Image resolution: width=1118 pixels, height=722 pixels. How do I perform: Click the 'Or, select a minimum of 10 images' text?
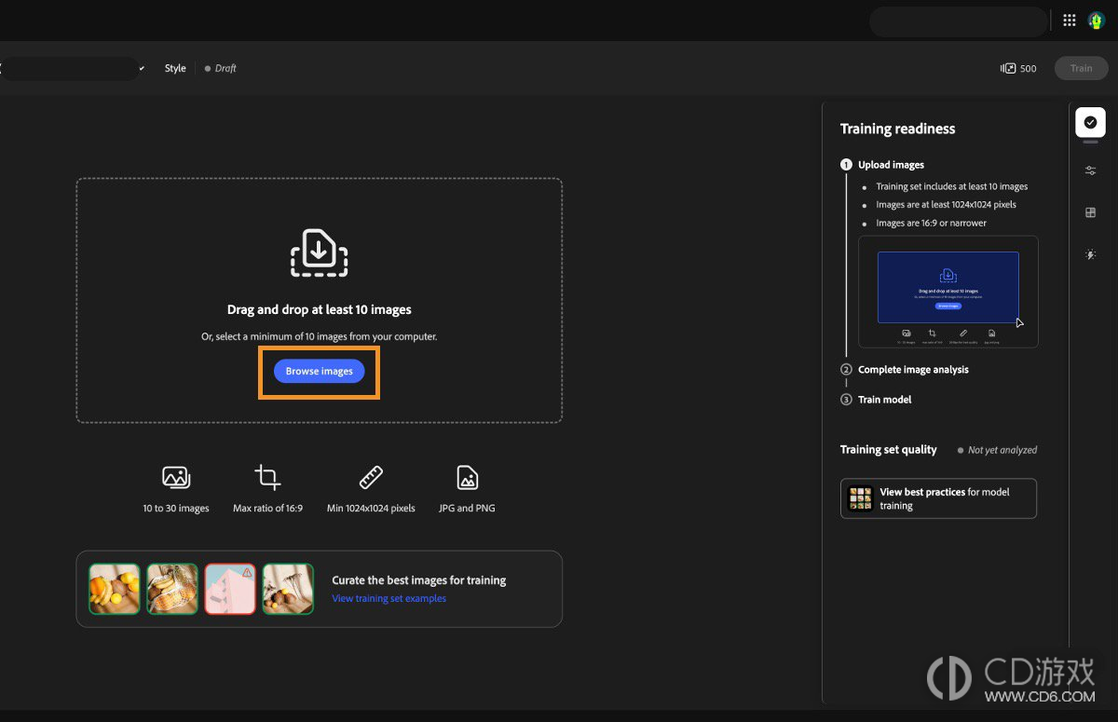[x=319, y=336]
